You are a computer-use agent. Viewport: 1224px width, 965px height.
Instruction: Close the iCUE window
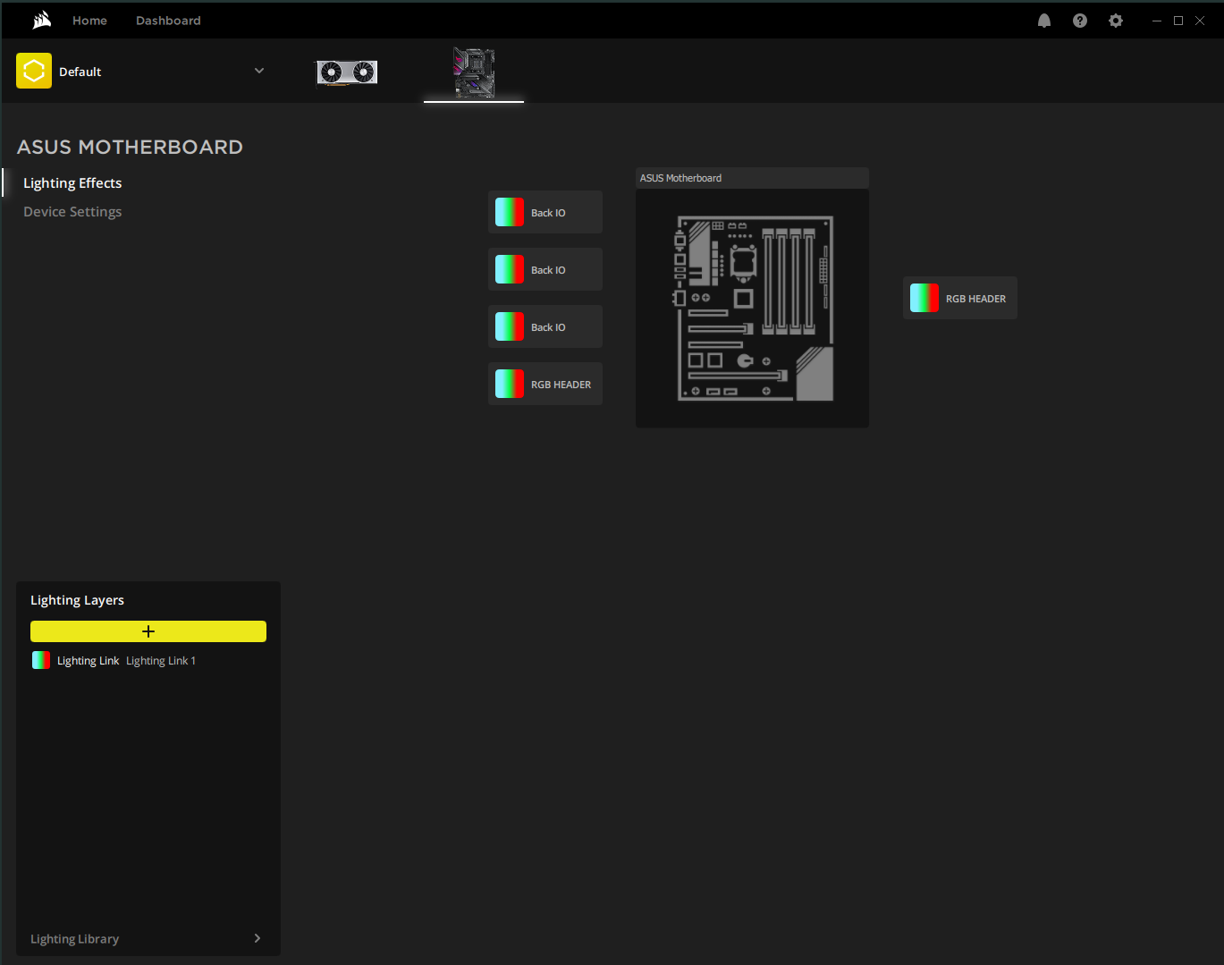tap(1200, 21)
